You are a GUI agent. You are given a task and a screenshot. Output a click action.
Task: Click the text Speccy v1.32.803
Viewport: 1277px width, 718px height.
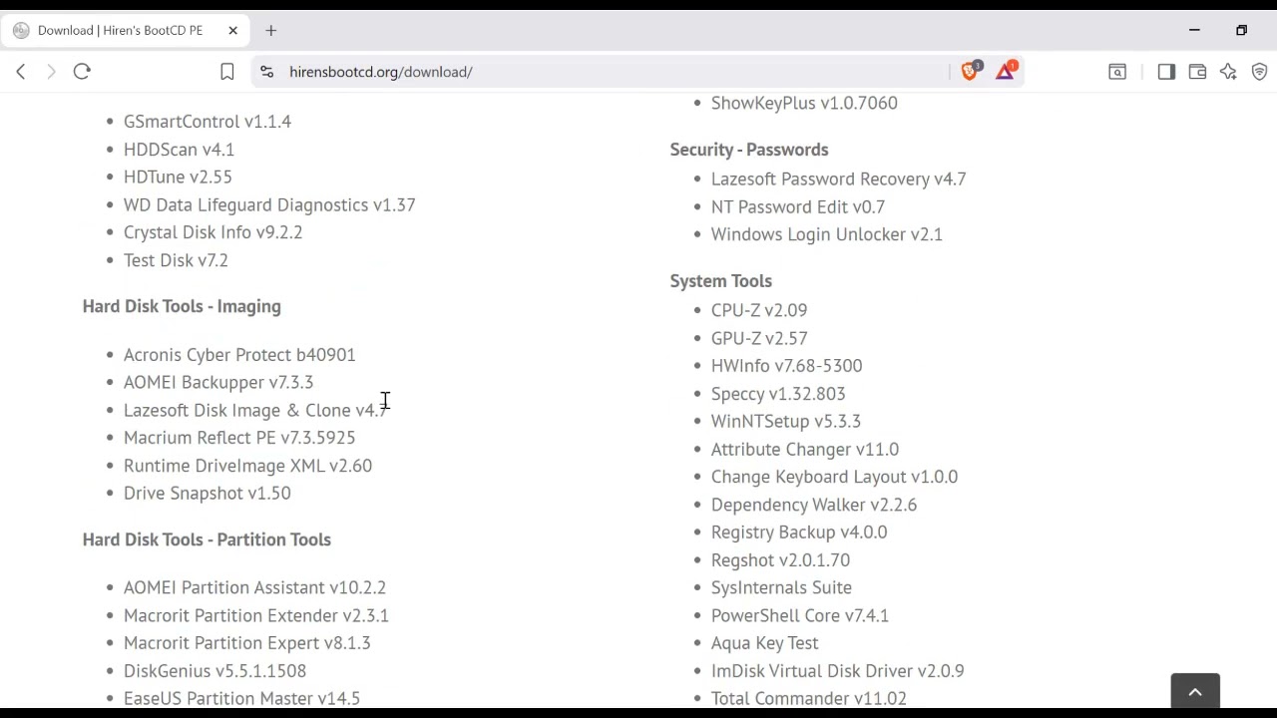(x=778, y=394)
